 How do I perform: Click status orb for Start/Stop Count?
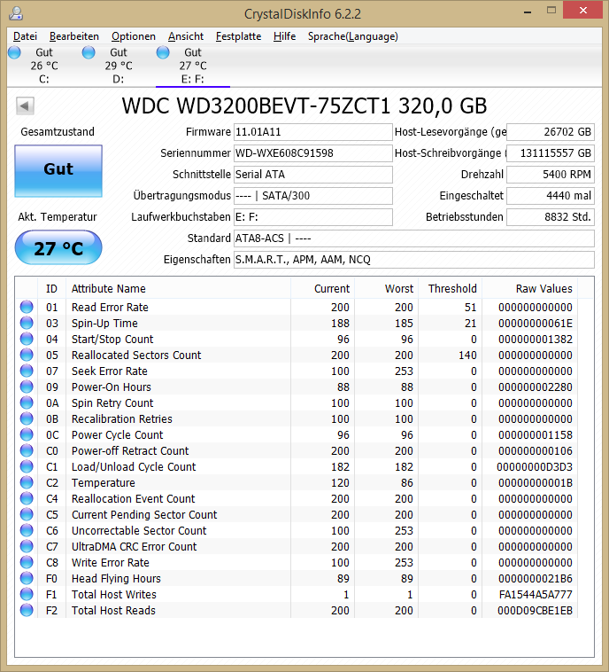(27, 339)
